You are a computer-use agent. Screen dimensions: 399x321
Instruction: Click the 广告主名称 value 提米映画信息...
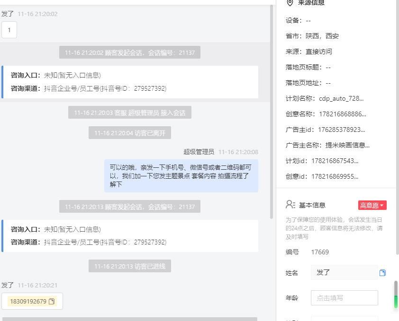click(347, 145)
